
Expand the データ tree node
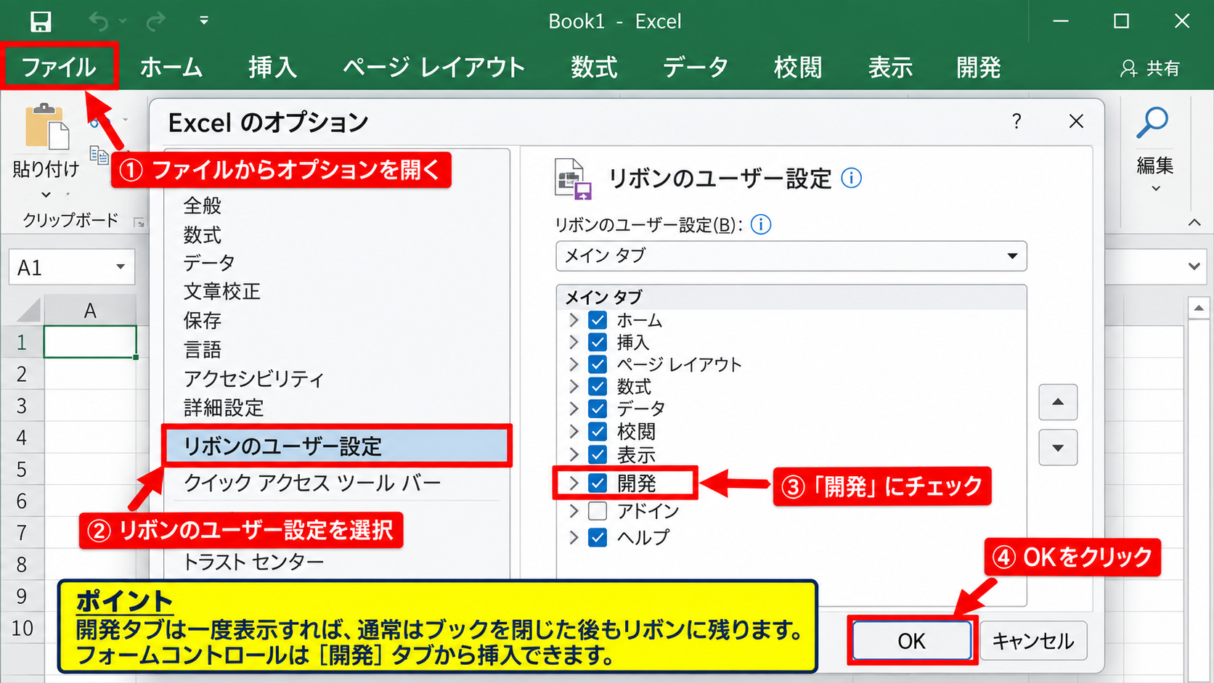(x=574, y=409)
